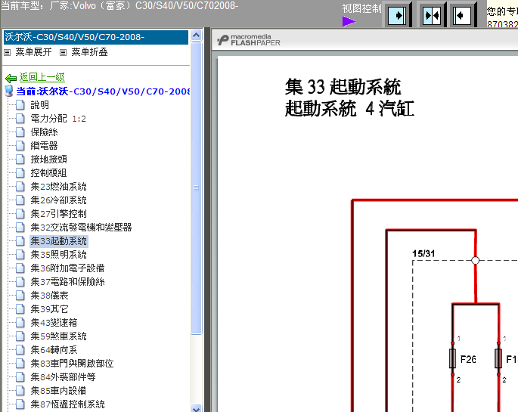Click the computer icon beside 当前
The width and height of the screenshot is (518, 412).
pyautogui.click(x=9, y=91)
